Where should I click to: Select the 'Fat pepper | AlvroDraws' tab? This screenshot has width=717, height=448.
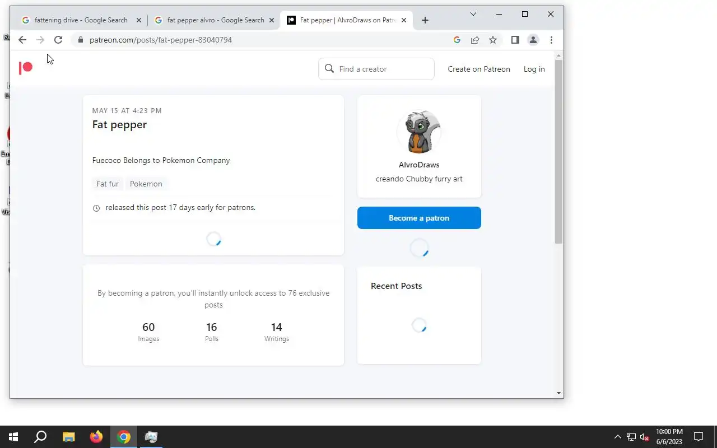tap(347, 20)
